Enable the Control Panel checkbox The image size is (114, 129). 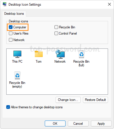(56, 33)
